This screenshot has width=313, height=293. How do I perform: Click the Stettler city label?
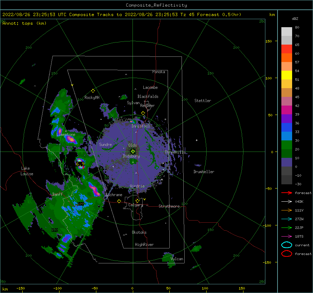click(x=203, y=101)
